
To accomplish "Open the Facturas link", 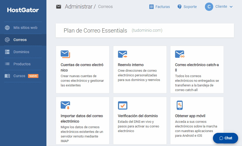I will click(163, 7).
